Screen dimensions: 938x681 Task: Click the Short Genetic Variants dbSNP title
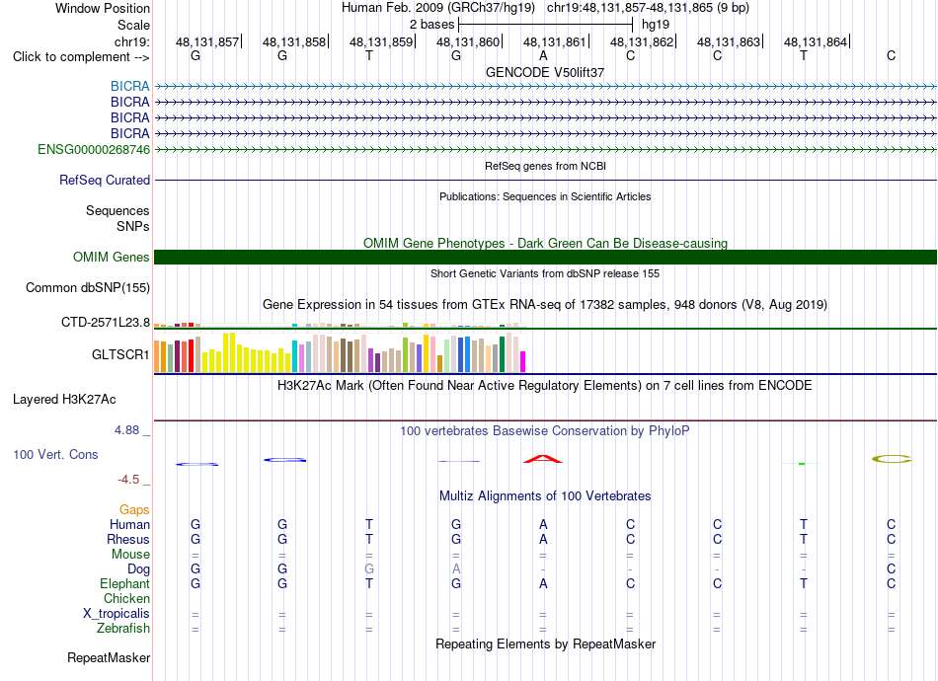545,273
